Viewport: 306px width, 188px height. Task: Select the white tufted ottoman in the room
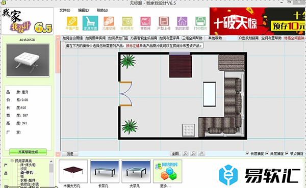(189, 130)
